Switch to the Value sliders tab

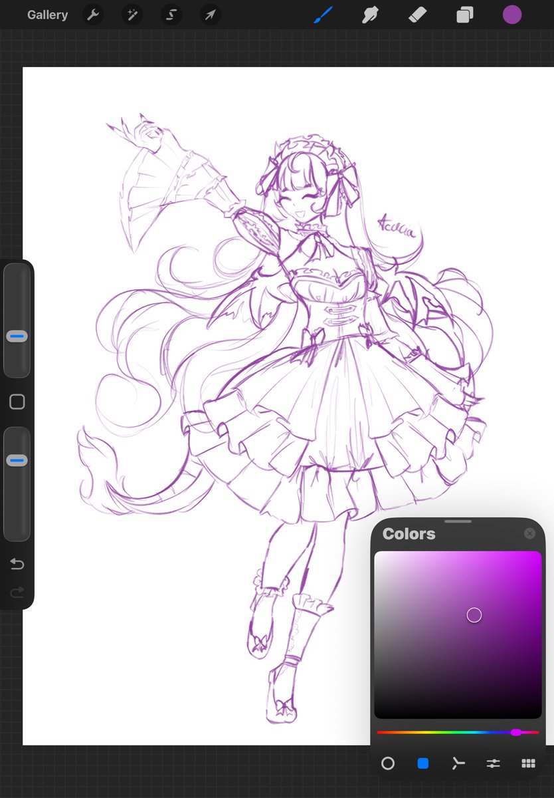click(493, 763)
